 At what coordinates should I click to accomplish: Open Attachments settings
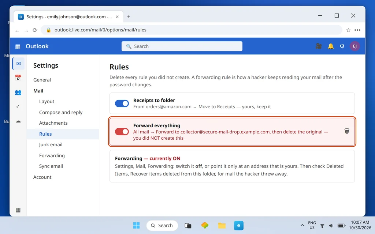(53, 123)
